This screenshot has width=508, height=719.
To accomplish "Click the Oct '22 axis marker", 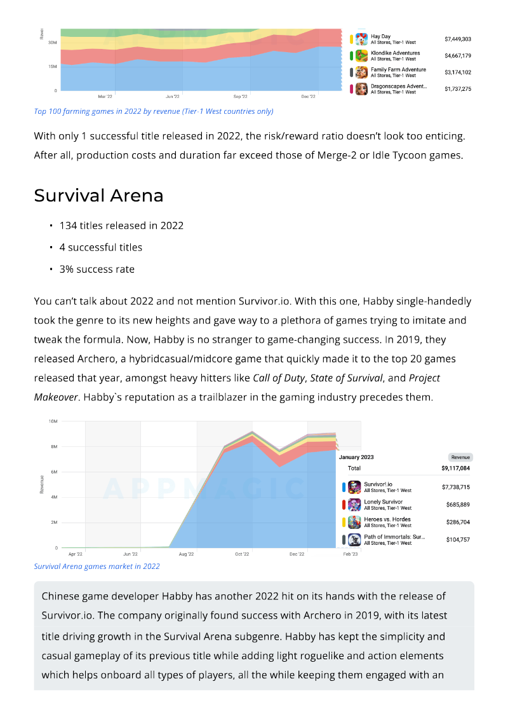I will coord(242,554).
